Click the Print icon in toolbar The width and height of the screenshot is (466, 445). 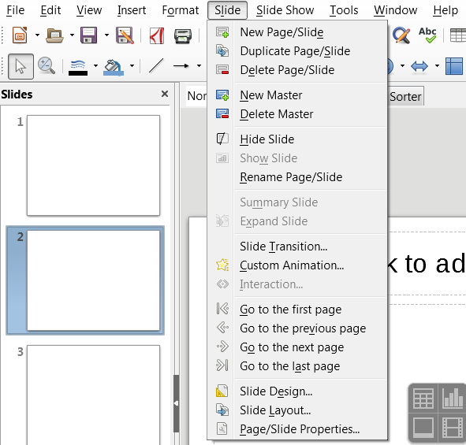tap(182, 36)
